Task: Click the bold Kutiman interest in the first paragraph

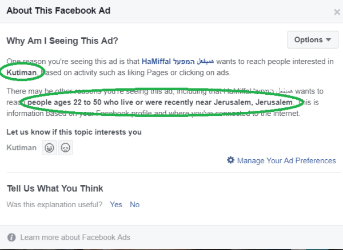Action: [x=22, y=72]
